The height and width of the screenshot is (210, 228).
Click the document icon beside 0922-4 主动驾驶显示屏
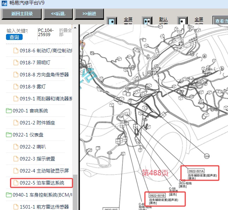pyautogui.click(x=16, y=171)
